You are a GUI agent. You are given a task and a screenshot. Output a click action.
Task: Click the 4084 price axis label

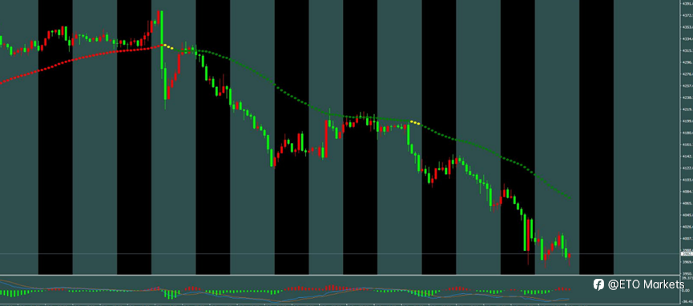(x=687, y=192)
